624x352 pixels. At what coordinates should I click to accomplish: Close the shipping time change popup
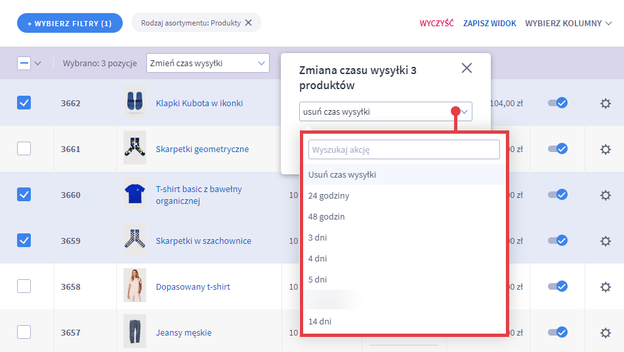click(467, 68)
